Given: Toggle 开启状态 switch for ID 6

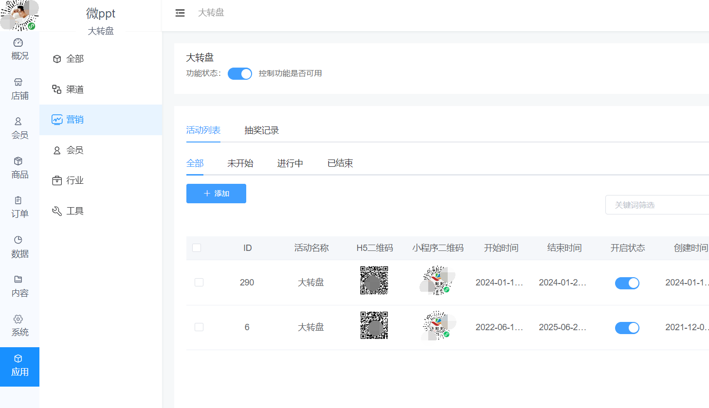Looking at the screenshot, I should (x=627, y=328).
